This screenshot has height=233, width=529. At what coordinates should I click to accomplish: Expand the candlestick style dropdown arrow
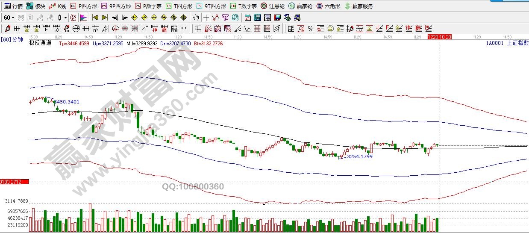65,18
